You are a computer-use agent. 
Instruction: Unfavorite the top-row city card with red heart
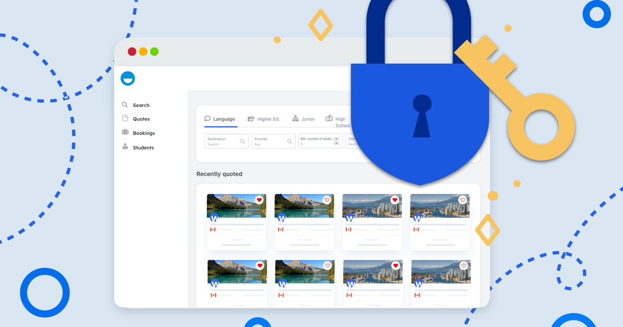[x=394, y=199]
